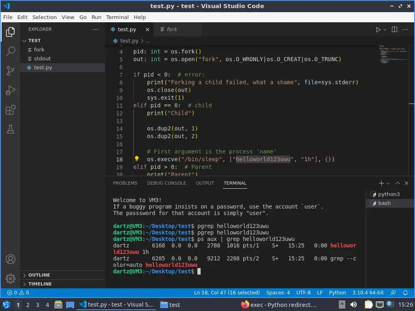Click the volume speaker tray icon
The width and height of the screenshot is (415, 311).
(353, 305)
